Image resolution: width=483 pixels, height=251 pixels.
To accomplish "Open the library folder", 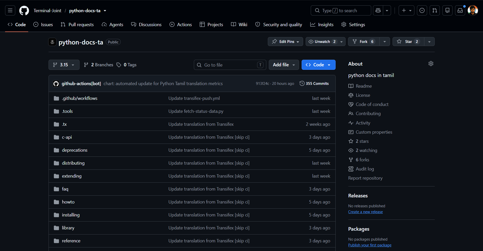I will point(68,228).
